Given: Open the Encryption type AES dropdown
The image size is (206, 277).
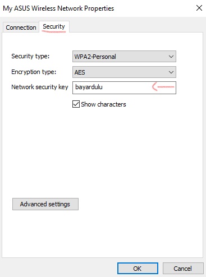Looking at the screenshot, I should 124,72.
